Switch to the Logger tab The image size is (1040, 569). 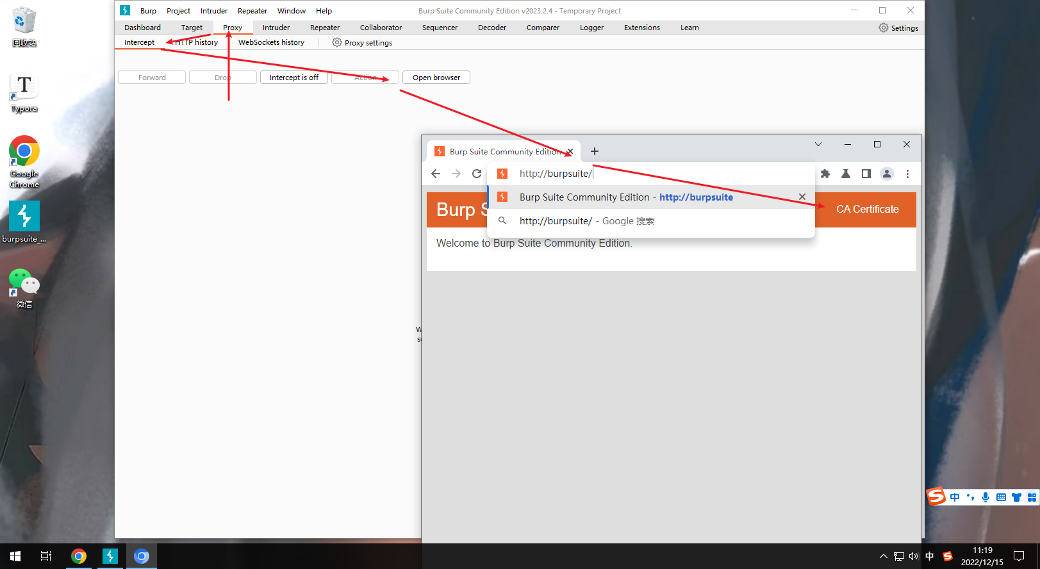click(x=591, y=28)
